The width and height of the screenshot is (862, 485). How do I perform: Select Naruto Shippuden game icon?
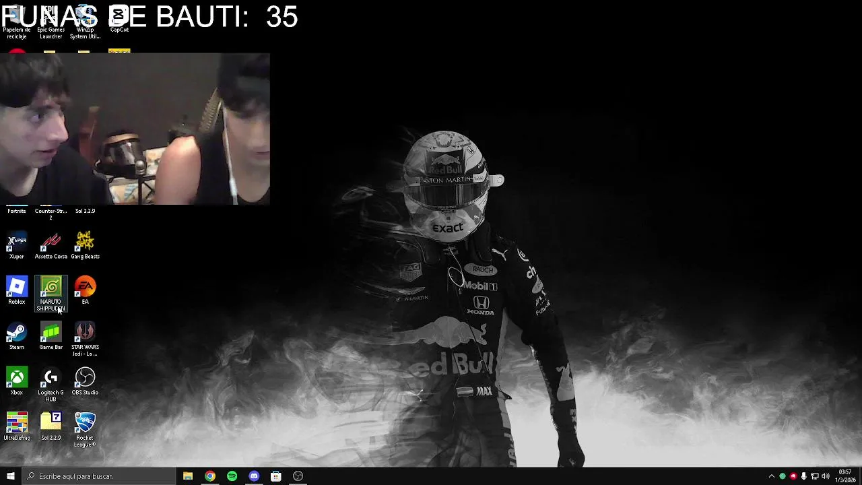coord(51,294)
